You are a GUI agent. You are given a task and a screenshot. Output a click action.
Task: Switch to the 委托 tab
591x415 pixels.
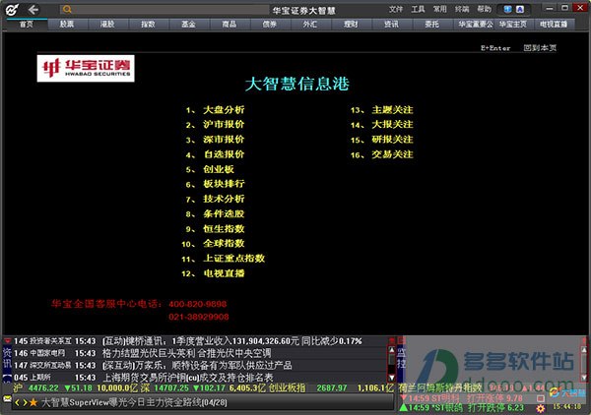pos(432,25)
